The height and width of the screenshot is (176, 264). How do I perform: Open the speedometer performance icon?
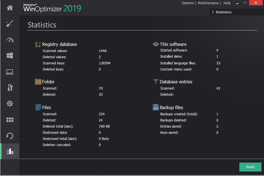tap(10, 40)
